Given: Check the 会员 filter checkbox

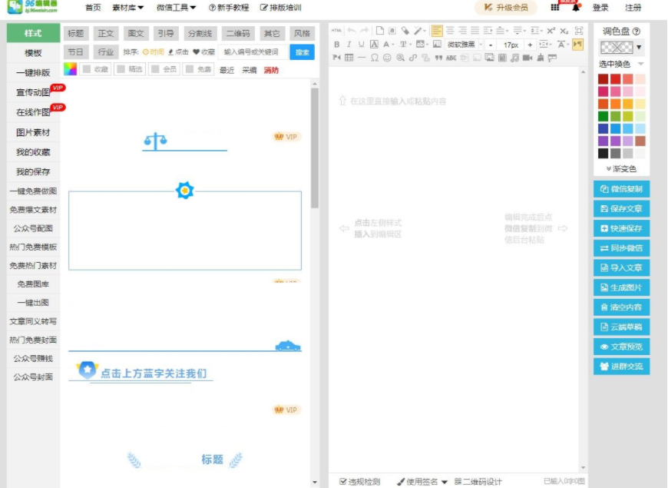Looking at the screenshot, I should click(x=155, y=69).
